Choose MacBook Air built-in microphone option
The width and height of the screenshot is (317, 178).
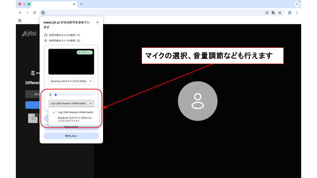click(74, 118)
